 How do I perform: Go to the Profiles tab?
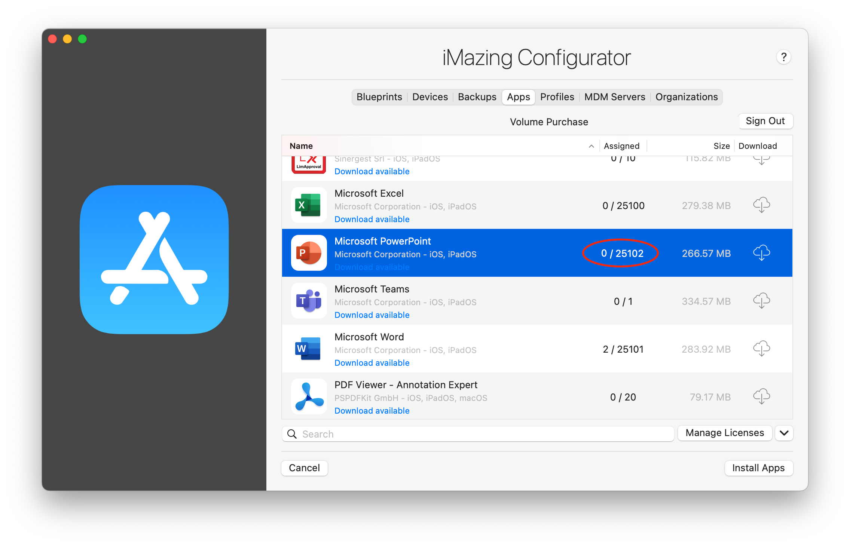click(x=557, y=97)
